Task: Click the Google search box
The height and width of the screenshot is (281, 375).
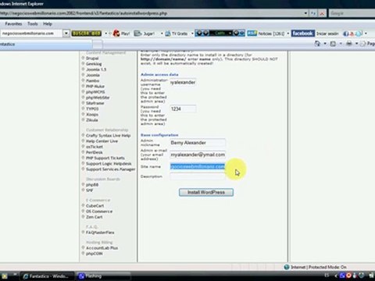Action: [352, 13]
